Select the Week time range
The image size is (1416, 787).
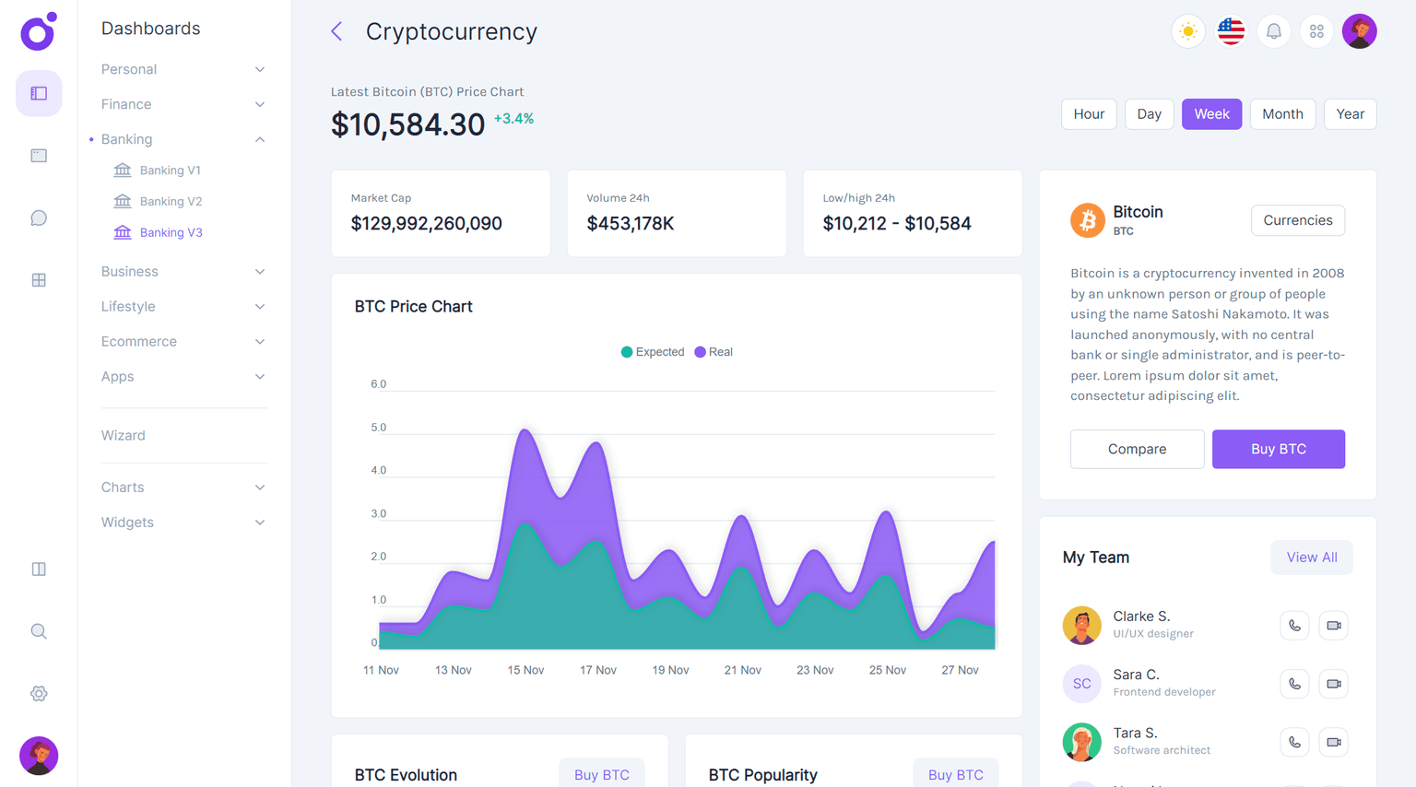[x=1211, y=113]
